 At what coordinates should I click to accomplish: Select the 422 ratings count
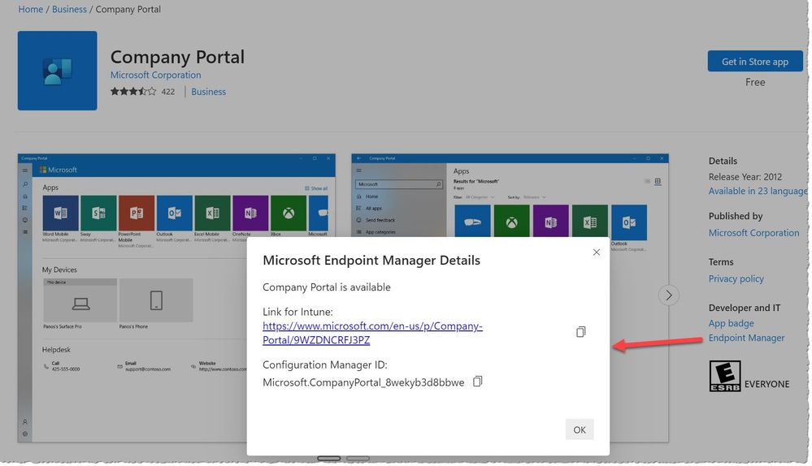167,92
